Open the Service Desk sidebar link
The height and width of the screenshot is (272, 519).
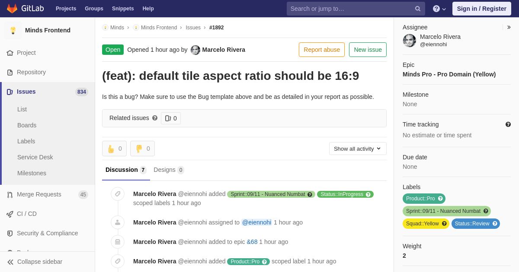coord(35,157)
